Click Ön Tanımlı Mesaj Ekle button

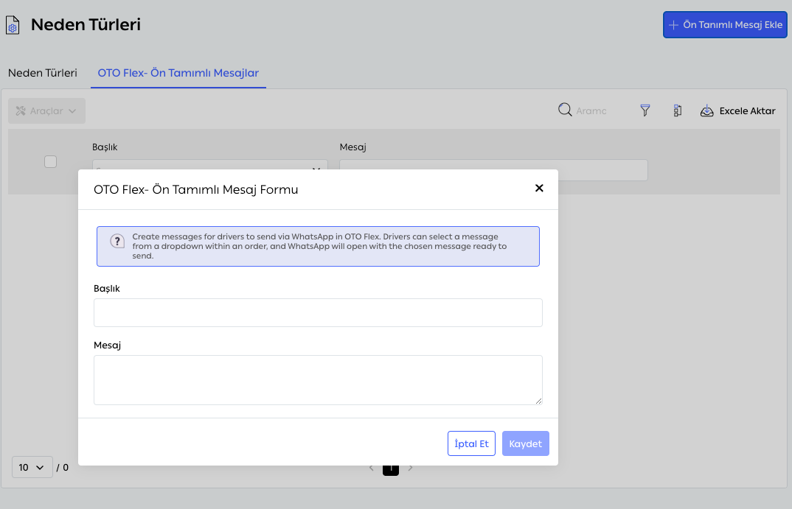click(x=725, y=25)
